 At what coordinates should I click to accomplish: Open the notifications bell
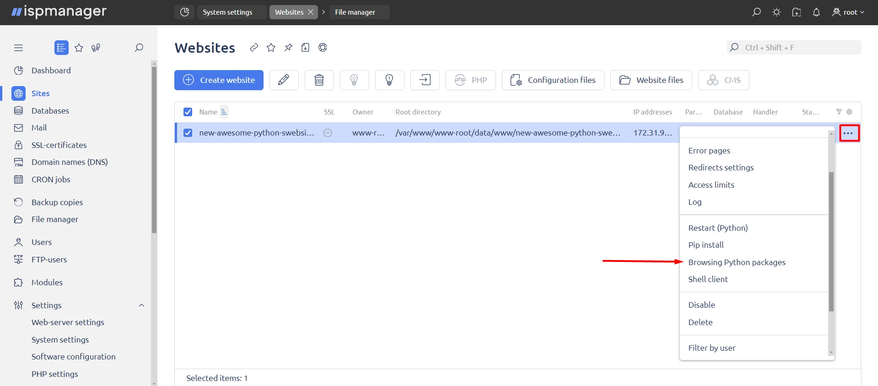click(x=816, y=12)
